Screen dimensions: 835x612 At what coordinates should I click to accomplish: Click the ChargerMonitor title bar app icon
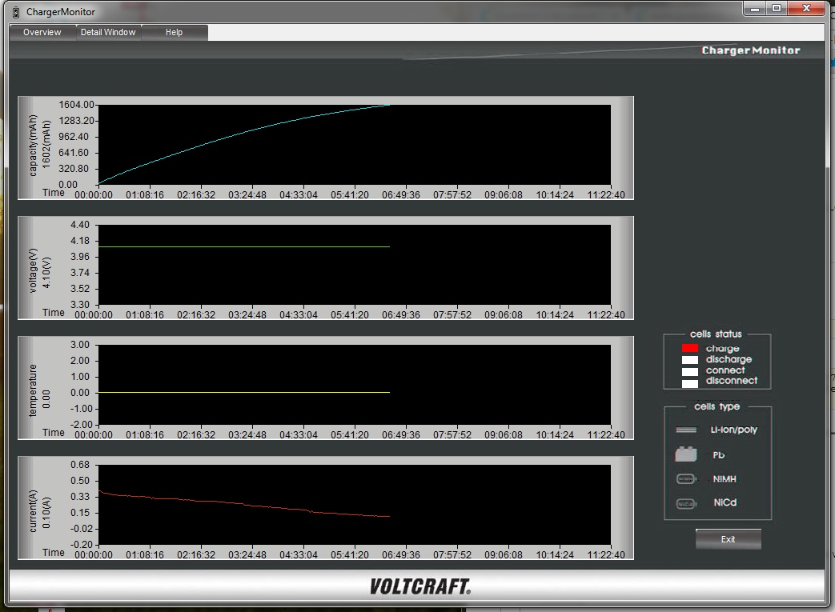click(x=15, y=12)
